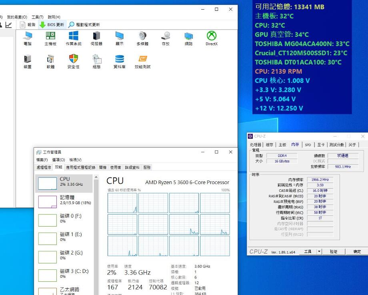Switch to CPU-Z 处理器 tab
This screenshot has height=295, width=368.
click(256, 144)
